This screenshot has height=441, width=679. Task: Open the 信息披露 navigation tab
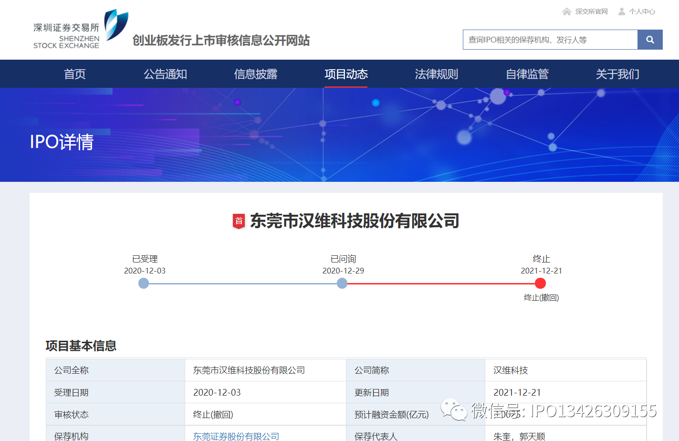click(256, 74)
